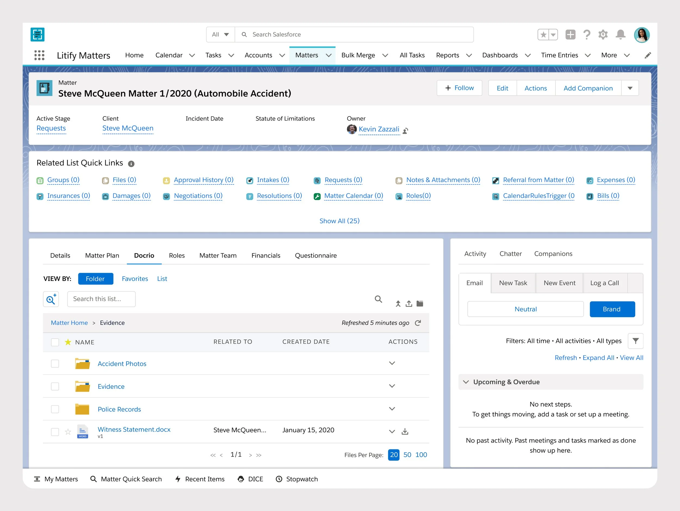Click the Brand button
The width and height of the screenshot is (680, 511).
[612, 309]
